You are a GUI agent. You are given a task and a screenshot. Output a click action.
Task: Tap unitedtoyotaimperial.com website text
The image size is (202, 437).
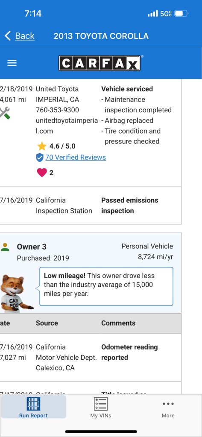(x=67, y=126)
